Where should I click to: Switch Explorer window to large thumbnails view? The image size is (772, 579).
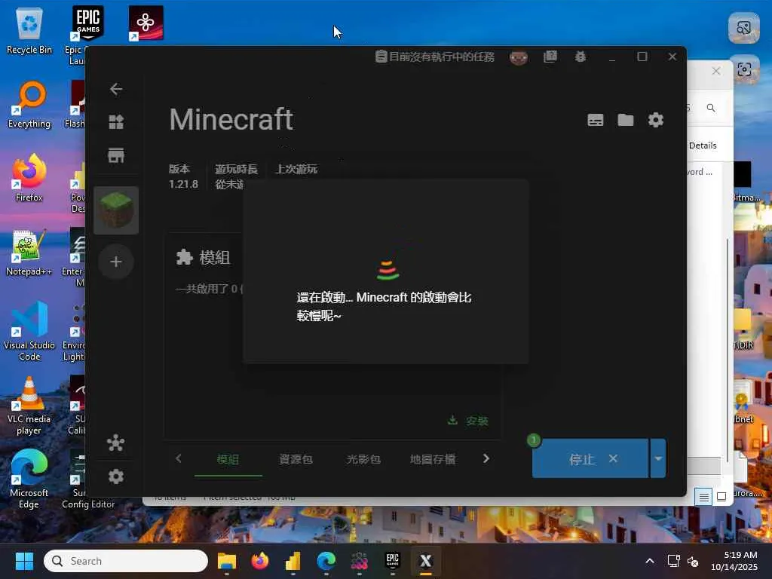(x=721, y=497)
